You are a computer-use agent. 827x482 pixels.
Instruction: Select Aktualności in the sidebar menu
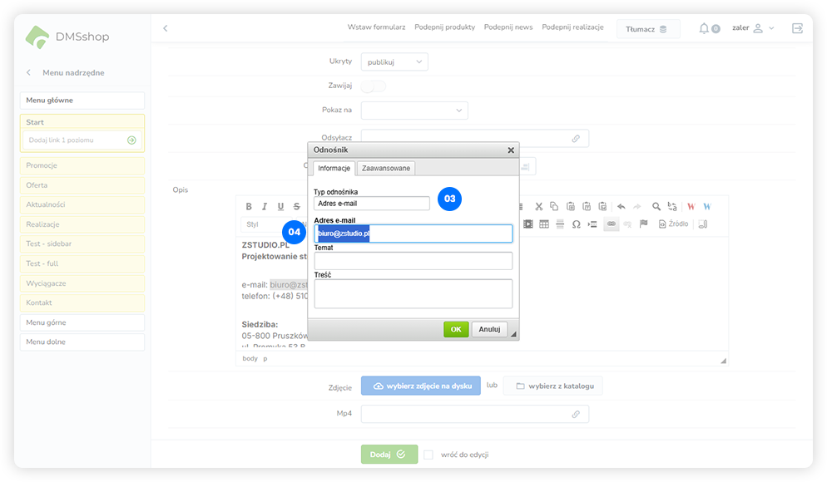pyautogui.click(x=82, y=204)
